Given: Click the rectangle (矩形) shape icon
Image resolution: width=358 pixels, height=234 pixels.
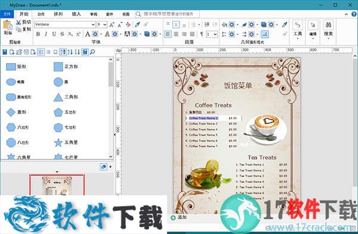Looking at the screenshot, I should click(11, 67).
